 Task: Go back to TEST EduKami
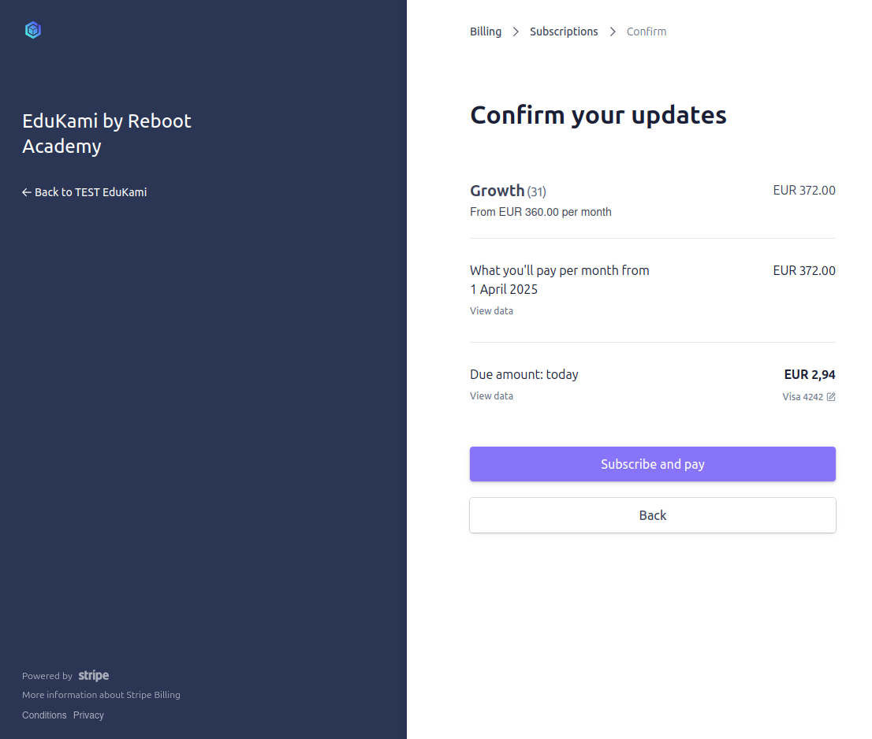pyautogui.click(x=84, y=192)
